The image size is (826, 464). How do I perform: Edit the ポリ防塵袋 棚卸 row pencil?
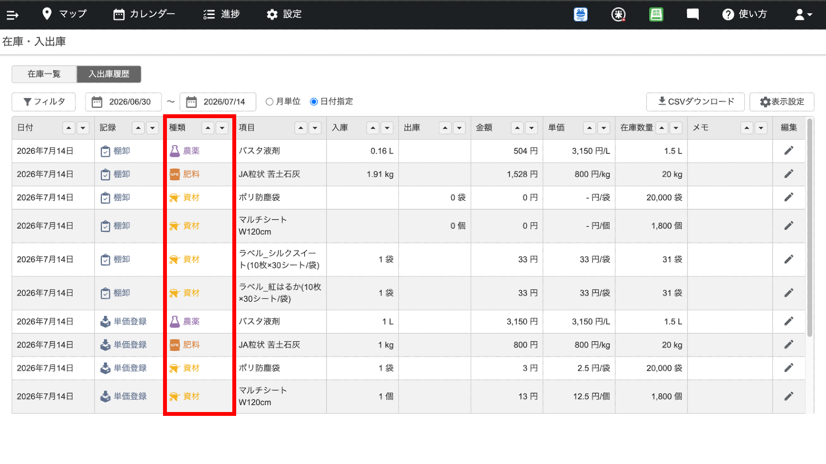pyautogui.click(x=789, y=197)
